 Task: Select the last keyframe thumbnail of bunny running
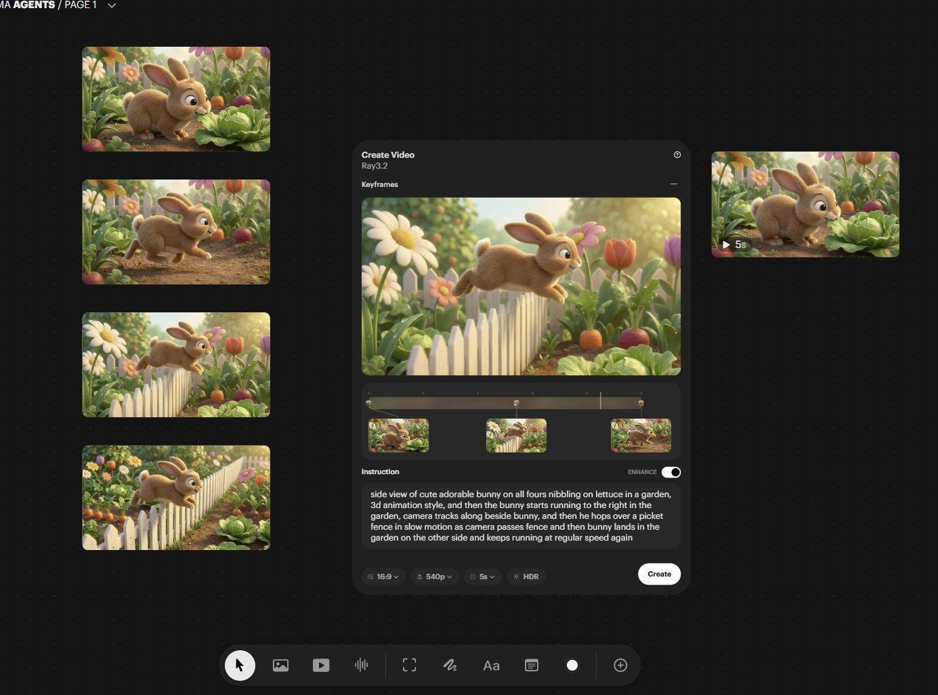641,436
